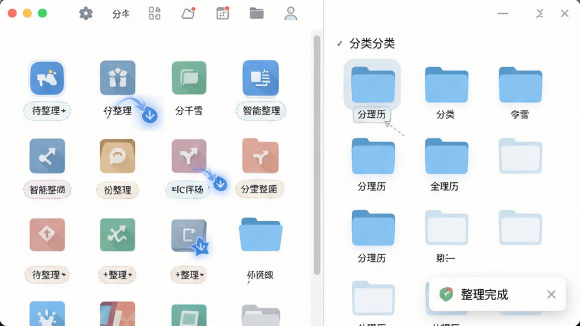580x326 pixels.
Task: Switch to the grid layout toolbar icon
Action: tap(155, 14)
